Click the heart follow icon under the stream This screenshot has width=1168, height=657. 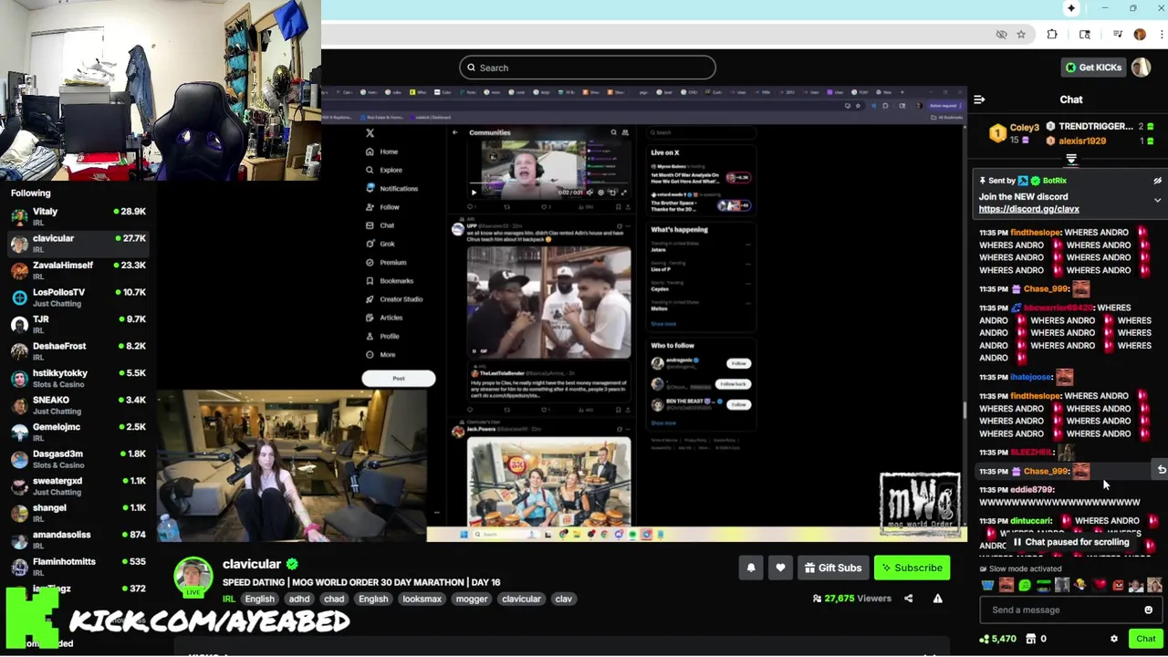pos(780,568)
